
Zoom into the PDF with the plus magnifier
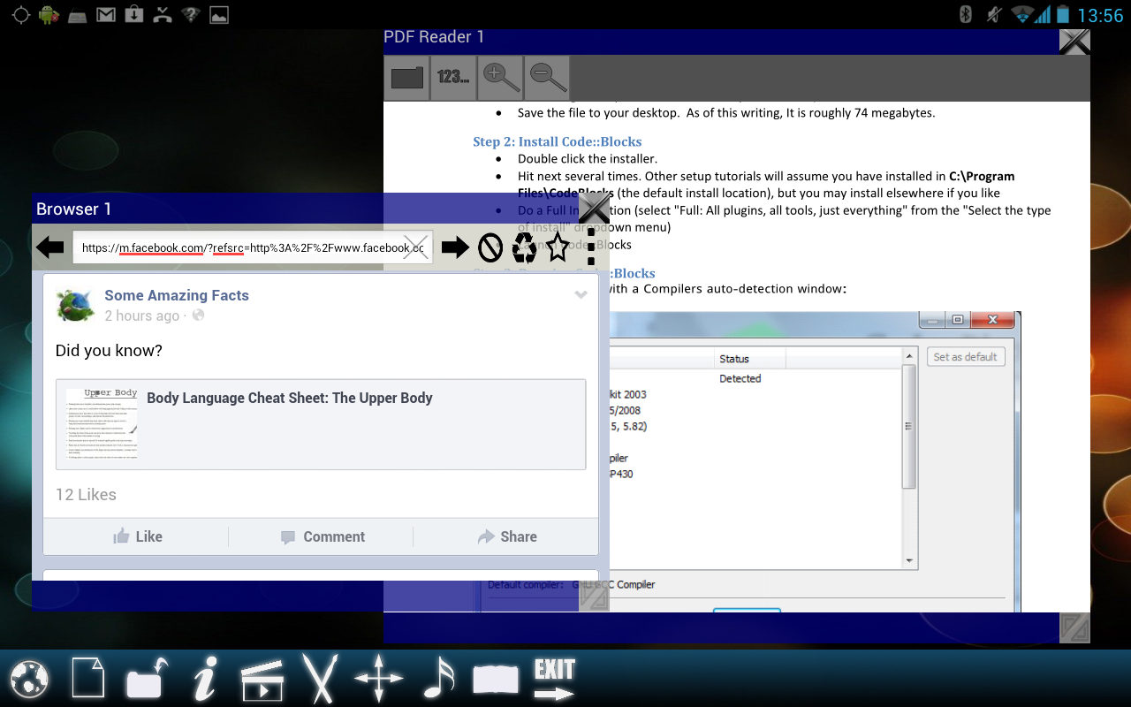pyautogui.click(x=500, y=77)
